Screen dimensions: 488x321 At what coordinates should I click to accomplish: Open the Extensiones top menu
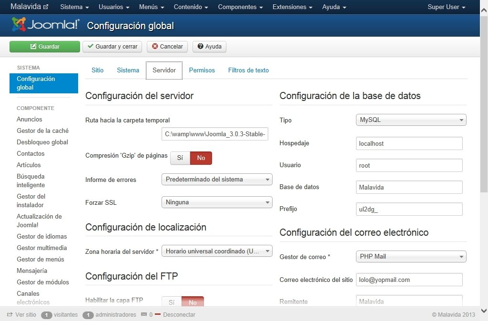coord(292,7)
